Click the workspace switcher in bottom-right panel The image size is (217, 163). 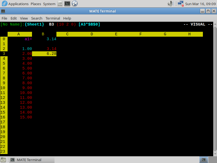[203, 160]
